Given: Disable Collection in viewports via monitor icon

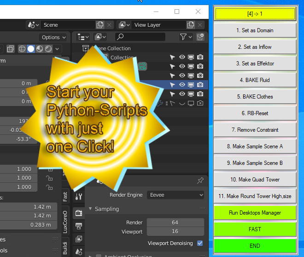Looking at the screenshot, I should (x=191, y=57).
